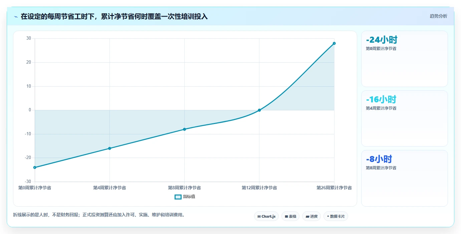Click the y-axis value -30
461x234 pixels.
pos(28,182)
